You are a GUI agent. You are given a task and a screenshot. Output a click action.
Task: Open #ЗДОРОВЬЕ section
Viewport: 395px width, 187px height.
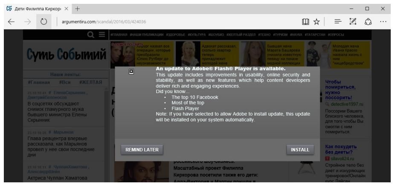coord(176,35)
